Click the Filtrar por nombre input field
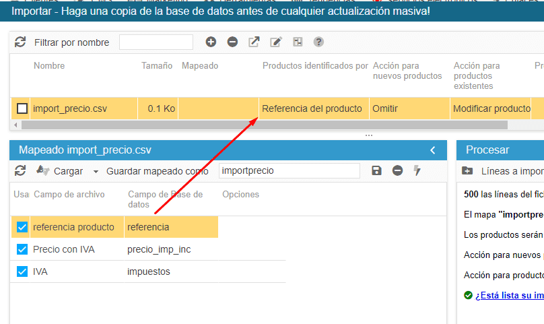This screenshot has height=324, width=544. coord(156,42)
